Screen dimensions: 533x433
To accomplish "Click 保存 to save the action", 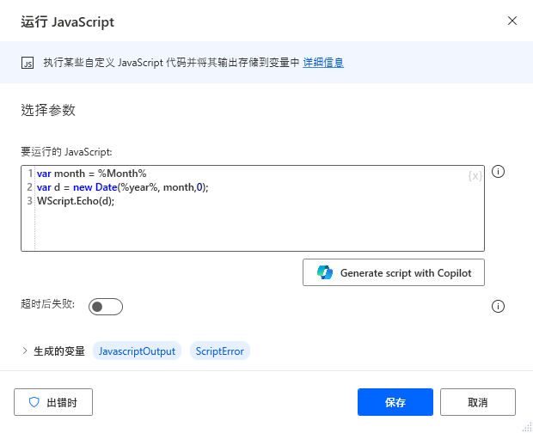I will (x=395, y=402).
